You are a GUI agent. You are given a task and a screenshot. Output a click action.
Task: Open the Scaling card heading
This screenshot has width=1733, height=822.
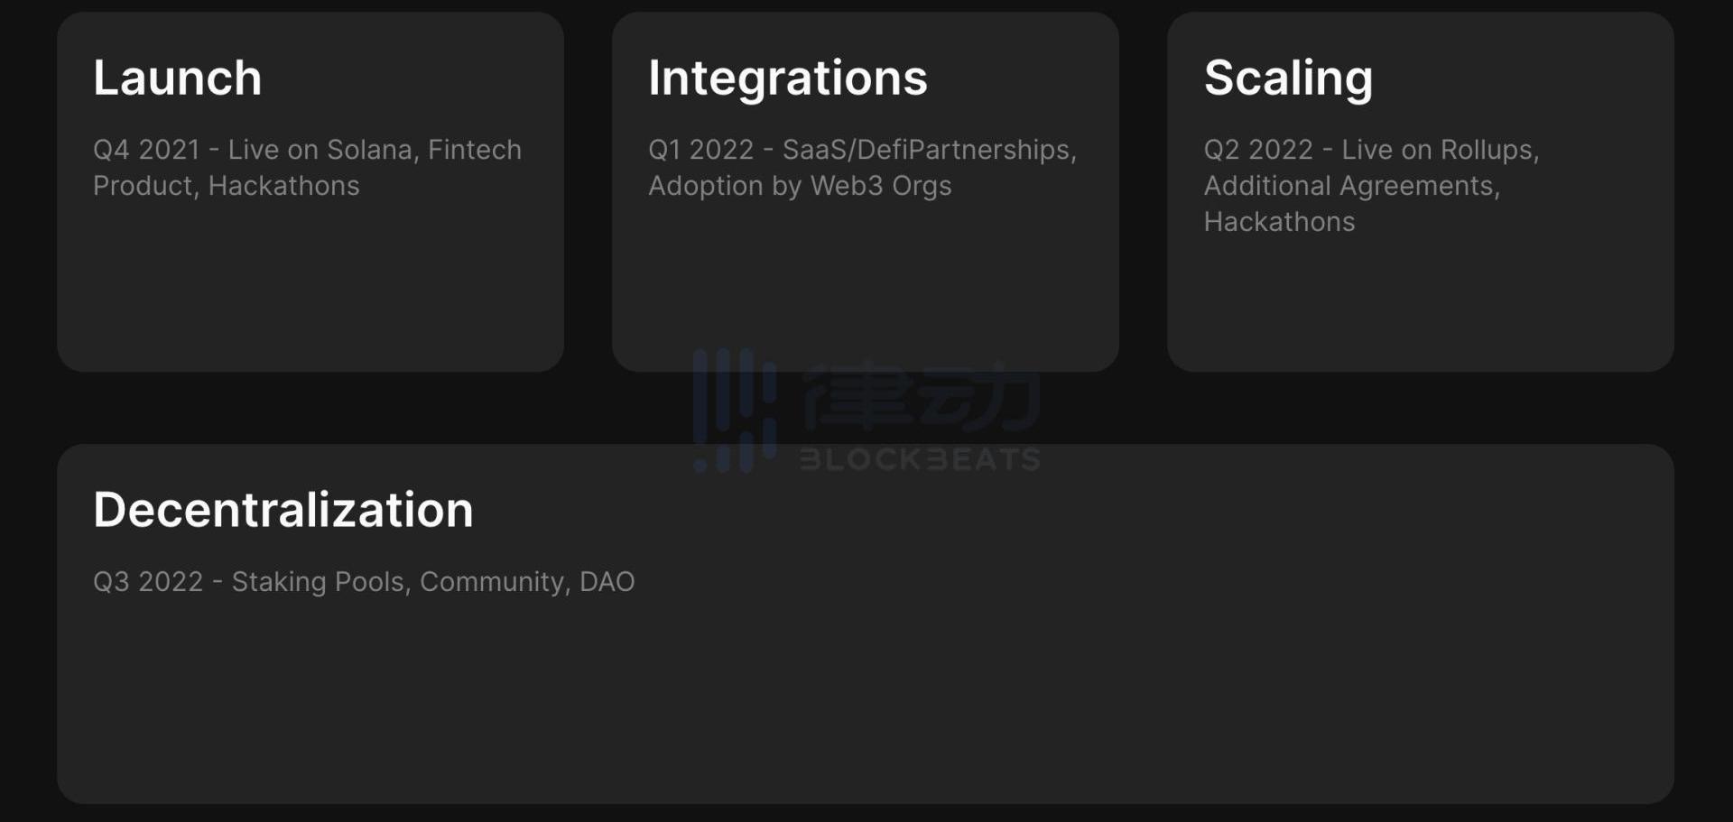pos(1288,79)
